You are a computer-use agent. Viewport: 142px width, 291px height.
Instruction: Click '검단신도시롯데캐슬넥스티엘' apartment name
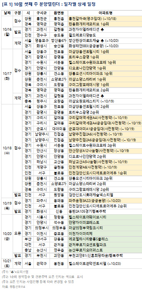(91, 195)
